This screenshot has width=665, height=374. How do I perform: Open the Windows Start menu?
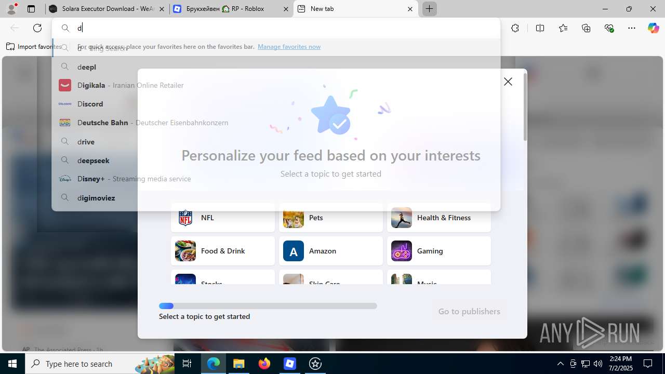[x=12, y=364]
